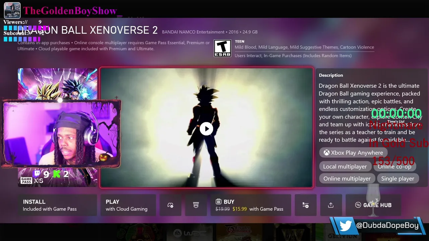Choose BUY $15.99 with Game Pass
429x241 pixels.
pyautogui.click(x=251, y=205)
